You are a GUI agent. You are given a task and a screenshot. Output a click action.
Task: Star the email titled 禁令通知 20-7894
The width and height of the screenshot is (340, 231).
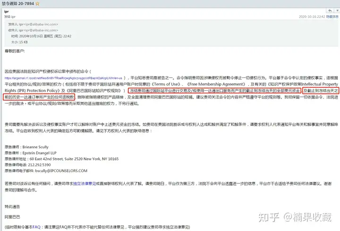click(37, 3)
